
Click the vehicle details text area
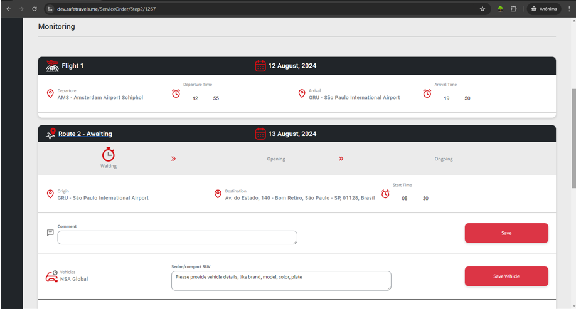(281, 281)
